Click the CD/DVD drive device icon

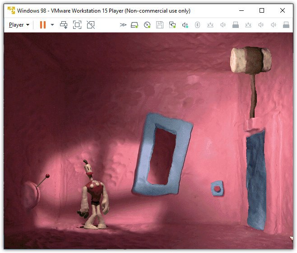point(147,25)
